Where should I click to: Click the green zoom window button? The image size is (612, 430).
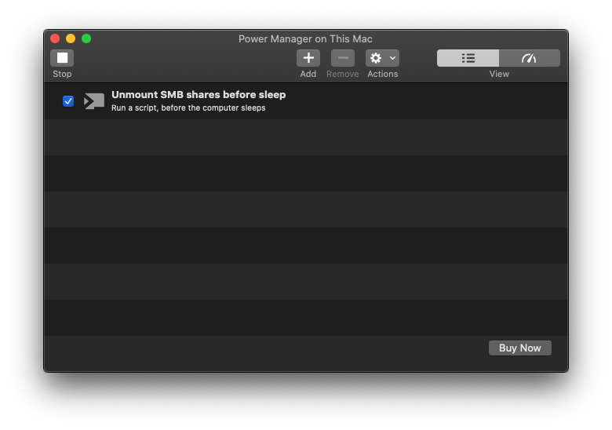[x=86, y=38]
